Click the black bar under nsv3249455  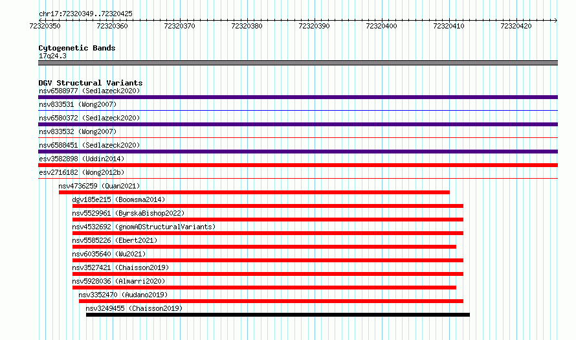point(278,315)
